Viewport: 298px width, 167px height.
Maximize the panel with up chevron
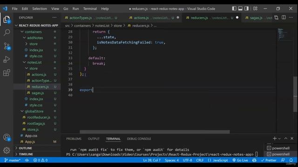click(x=285, y=139)
